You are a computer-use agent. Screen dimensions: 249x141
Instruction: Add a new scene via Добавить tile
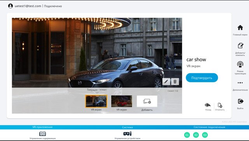(x=147, y=101)
